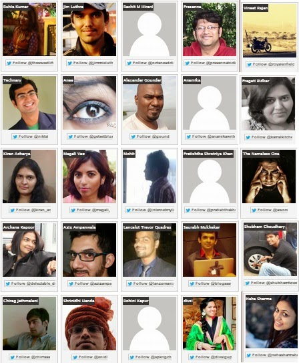Click the Twitter bird icon under Vineet Rajan
This screenshot has height=363, width=299.
click(250, 64)
